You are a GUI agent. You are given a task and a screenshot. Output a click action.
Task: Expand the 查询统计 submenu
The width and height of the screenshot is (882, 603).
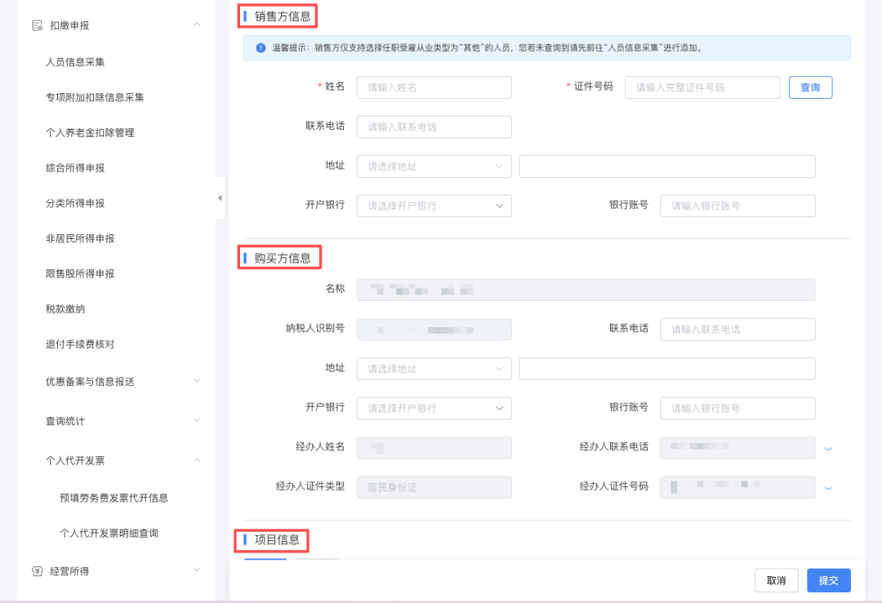point(197,420)
